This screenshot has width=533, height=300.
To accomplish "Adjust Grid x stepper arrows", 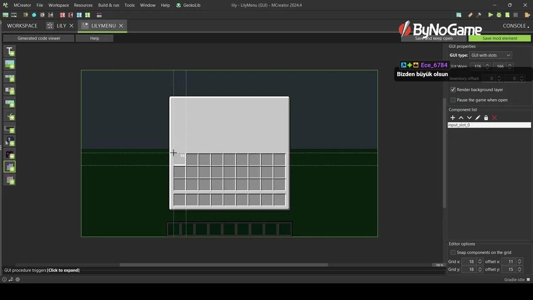I will coord(480,262).
